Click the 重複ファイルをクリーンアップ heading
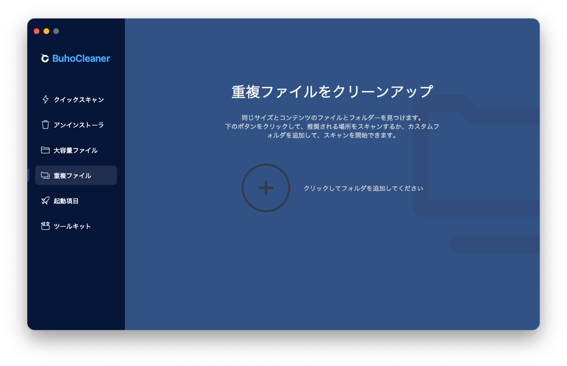The height and width of the screenshot is (366, 567). (332, 91)
